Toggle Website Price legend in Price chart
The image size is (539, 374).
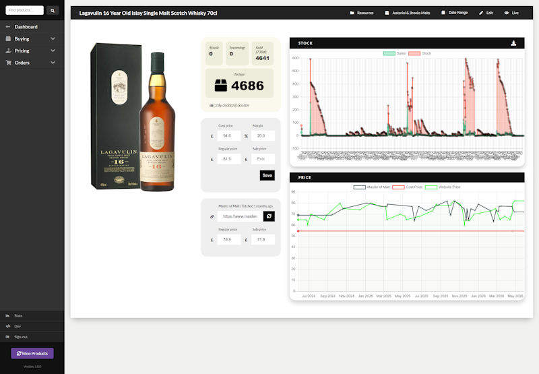pos(443,187)
